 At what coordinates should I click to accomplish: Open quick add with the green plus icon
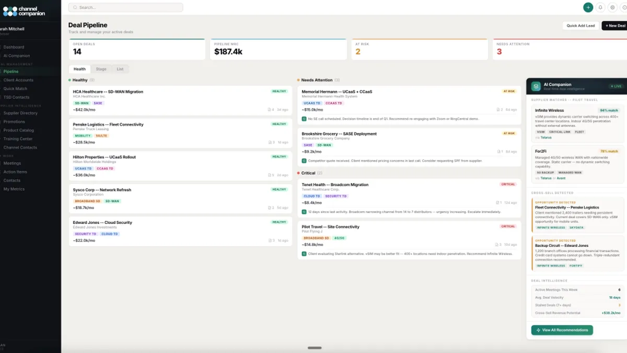click(588, 7)
